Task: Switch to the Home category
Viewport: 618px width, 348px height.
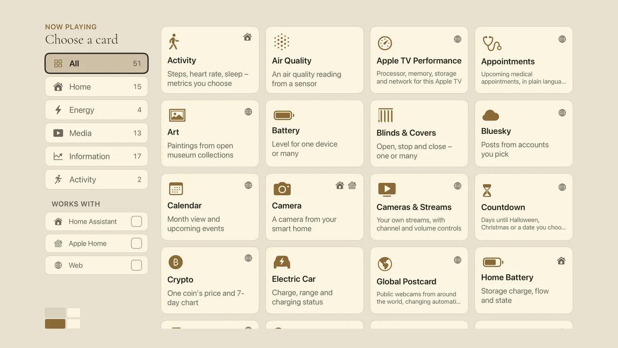Action: (97, 87)
